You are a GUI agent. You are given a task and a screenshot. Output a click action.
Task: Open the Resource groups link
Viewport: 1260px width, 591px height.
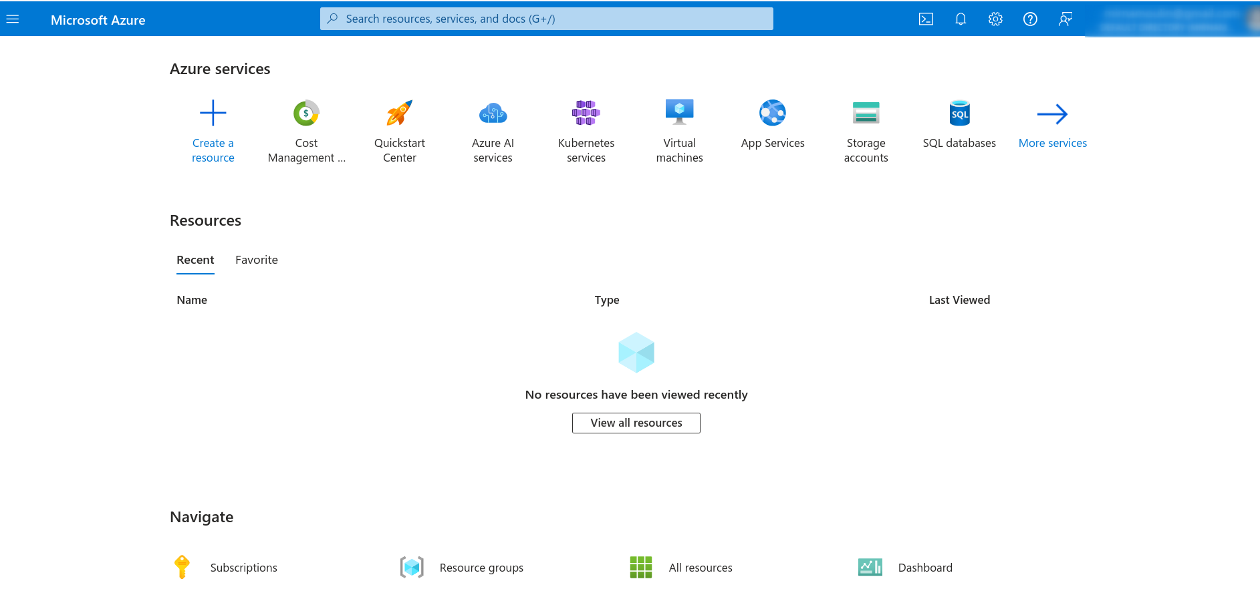click(x=481, y=568)
